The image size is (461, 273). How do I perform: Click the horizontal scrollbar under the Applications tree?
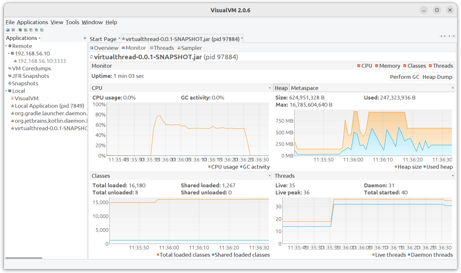tap(24, 259)
